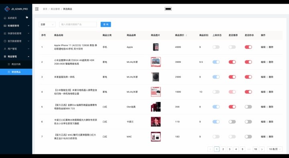The image size is (289, 158).
Task: Click the carousel icon beside 轮播图管理
Action: tap(5, 26)
